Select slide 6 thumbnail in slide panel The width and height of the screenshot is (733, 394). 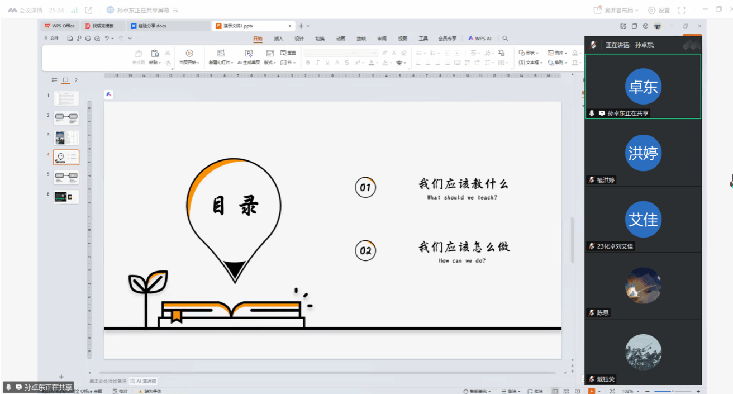point(66,197)
